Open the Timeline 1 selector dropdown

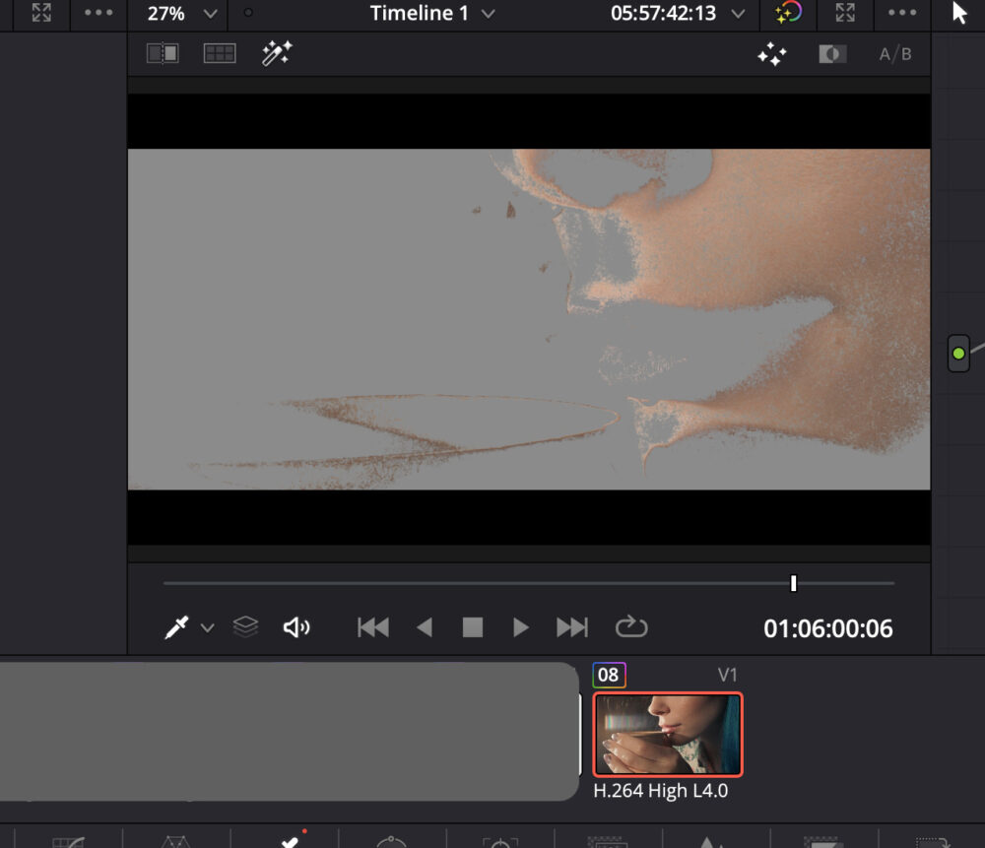point(489,14)
